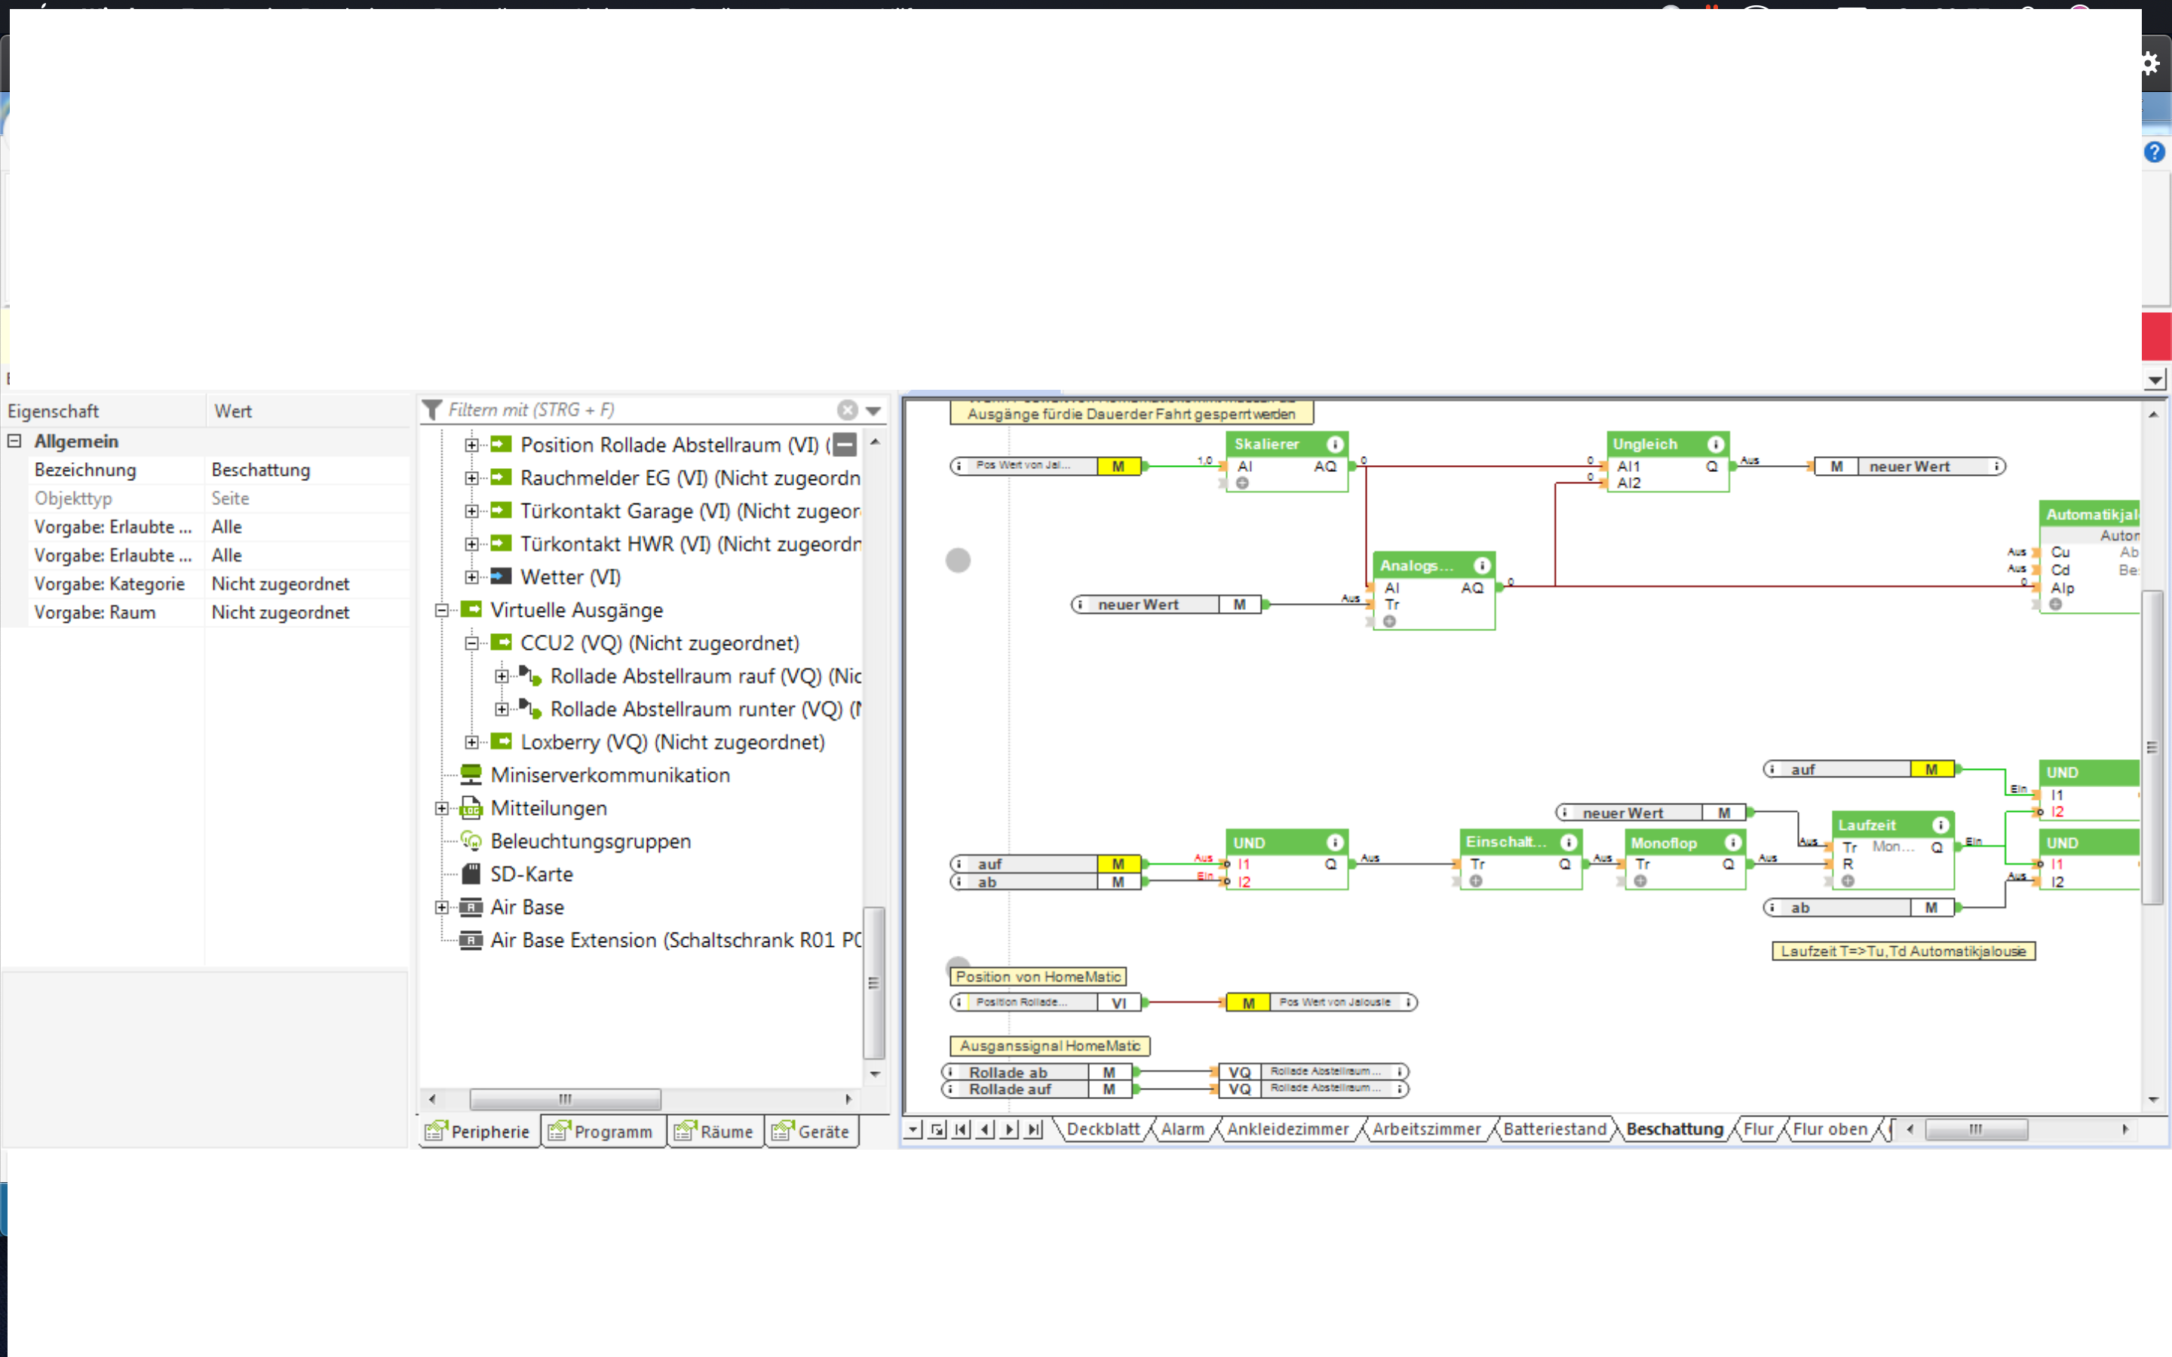Click the Ungleich block info icon
The height and width of the screenshot is (1357, 2172).
(x=1714, y=444)
